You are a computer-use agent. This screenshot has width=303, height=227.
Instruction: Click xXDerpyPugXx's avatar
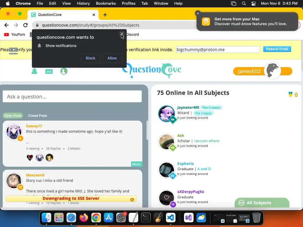pos(166,198)
